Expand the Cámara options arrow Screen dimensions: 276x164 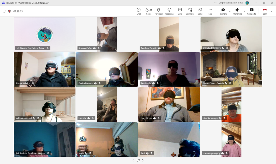tap(230, 11)
